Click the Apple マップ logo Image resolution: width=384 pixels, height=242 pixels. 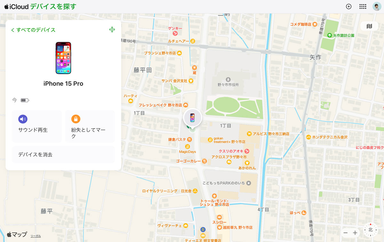pos(17,234)
